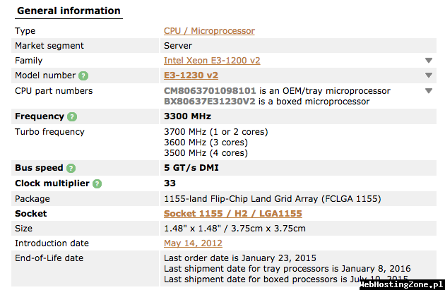Expand the CPU part numbers arrow

429,91
